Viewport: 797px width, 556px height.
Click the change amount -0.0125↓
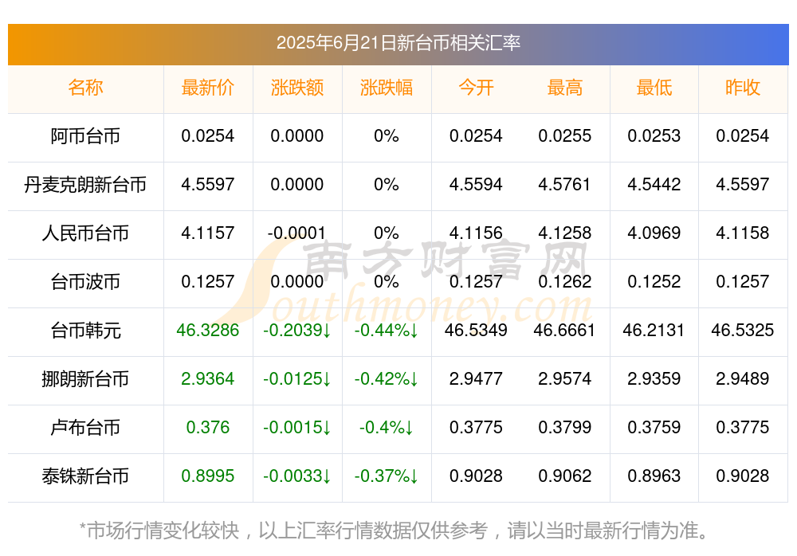point(296,379)
